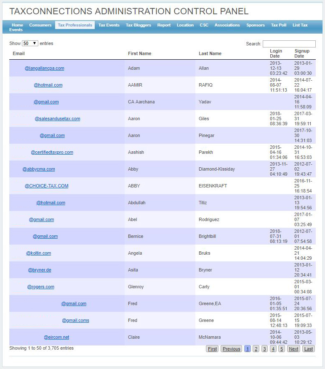
Task: Select pagination page 5
Action: (281, 349)
